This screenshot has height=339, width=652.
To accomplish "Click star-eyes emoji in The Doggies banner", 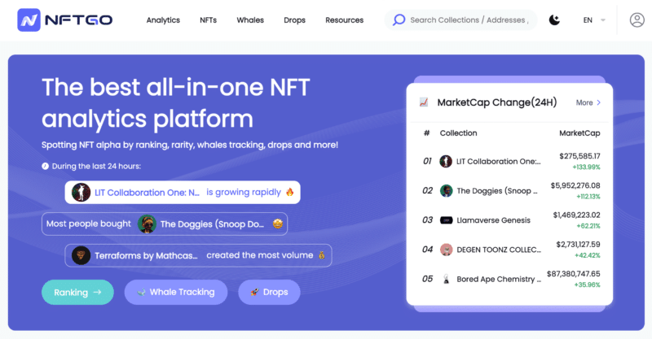I will coord(278,224).
